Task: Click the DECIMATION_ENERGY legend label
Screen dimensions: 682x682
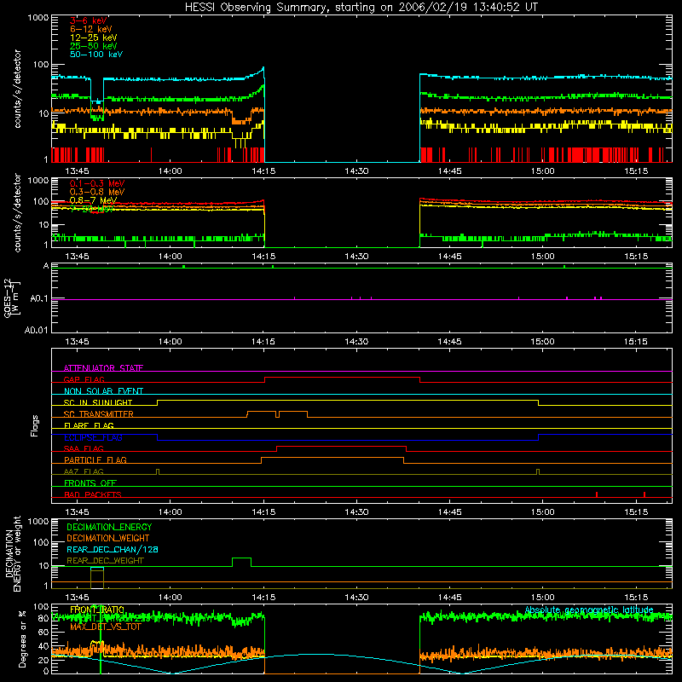Action: 109,527
